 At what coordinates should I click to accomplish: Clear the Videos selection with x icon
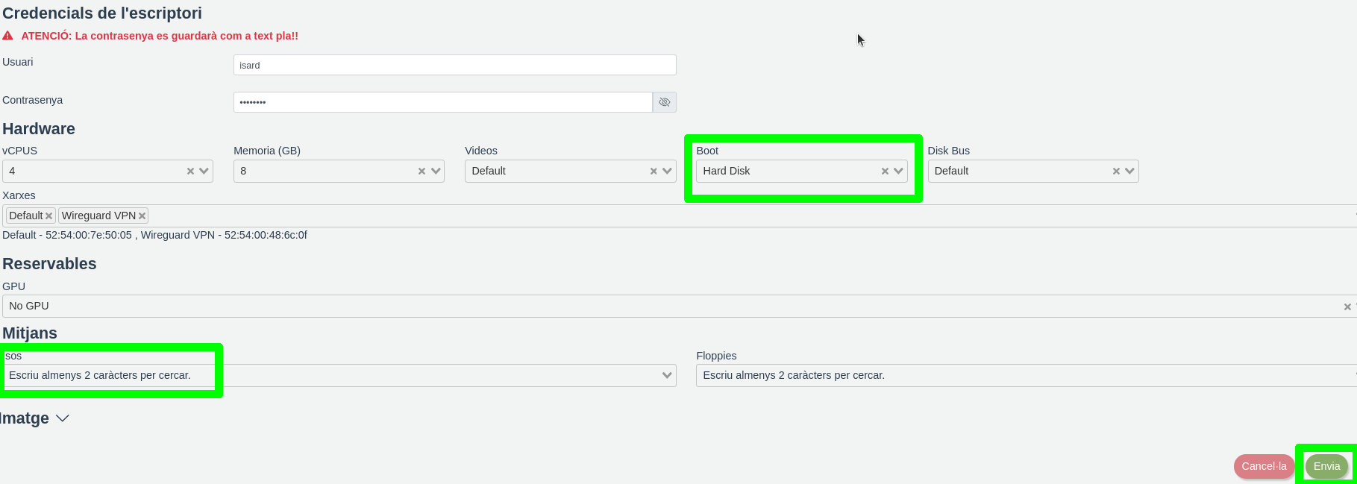tap(654, 172)
